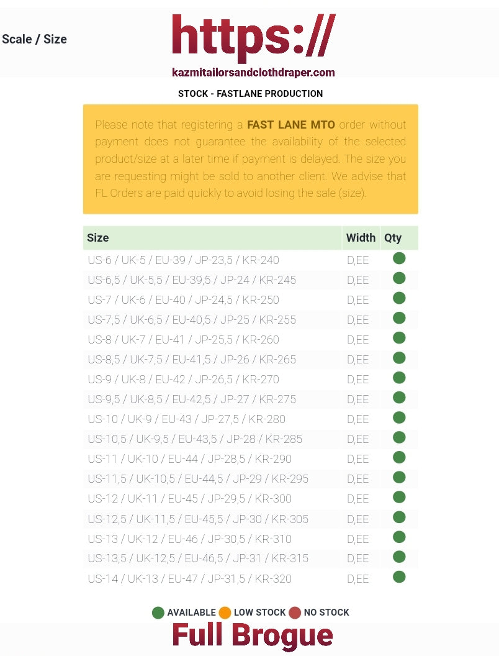Viewport: 499px width, 656px height.
Task: Open the kazmitailorsandclothdraper.com link
Action: coord(253,73)
